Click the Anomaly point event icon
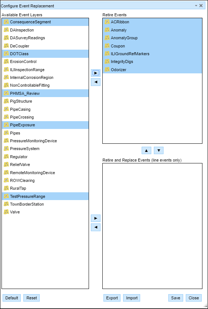Image resolution: width=208 pixels, height=309 pixels. point(107,30)
